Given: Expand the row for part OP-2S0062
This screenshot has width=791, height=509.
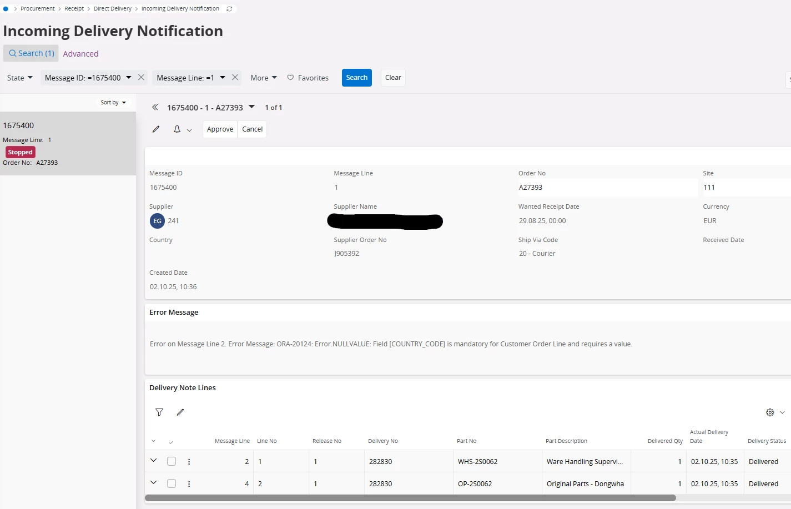Looking at the screenshot, I should (x=154, y=483).
